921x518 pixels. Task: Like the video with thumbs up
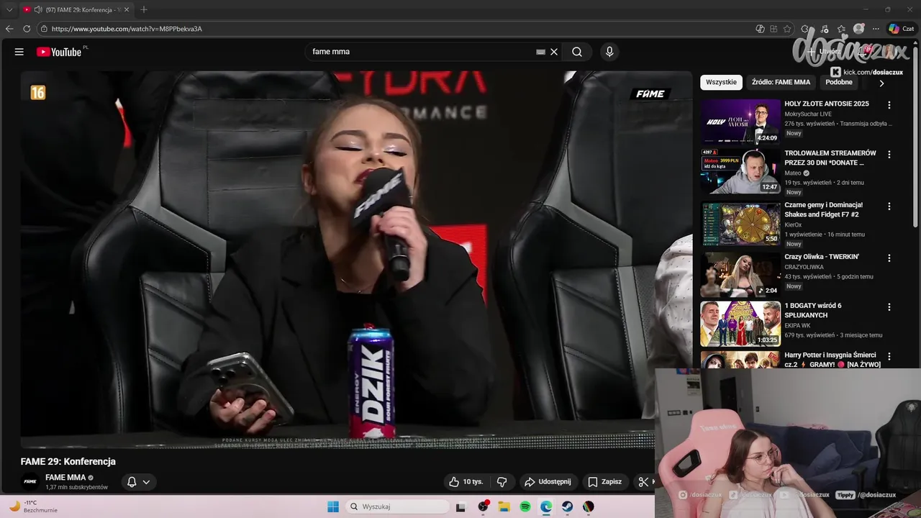point(466,482)
